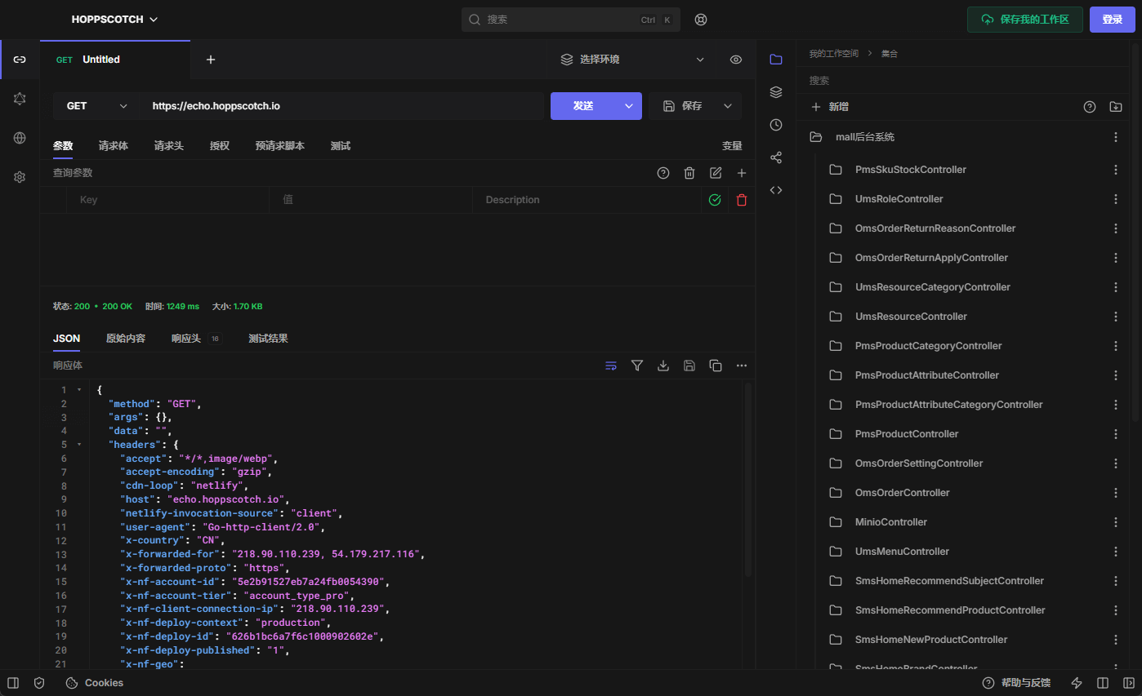Open the Share request panel icon
This screenshot has height=696, width=1142.
pyautogui.click(x=776, y=157)
